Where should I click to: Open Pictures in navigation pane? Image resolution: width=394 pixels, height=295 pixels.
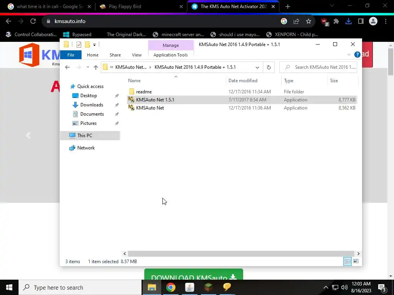pos(88,123)
